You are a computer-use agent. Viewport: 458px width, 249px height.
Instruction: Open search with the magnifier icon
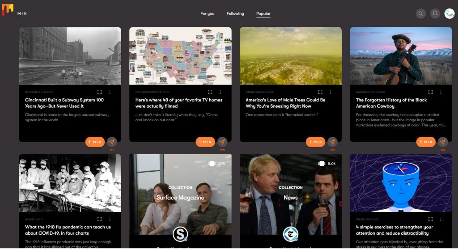(x=420, y=14)
